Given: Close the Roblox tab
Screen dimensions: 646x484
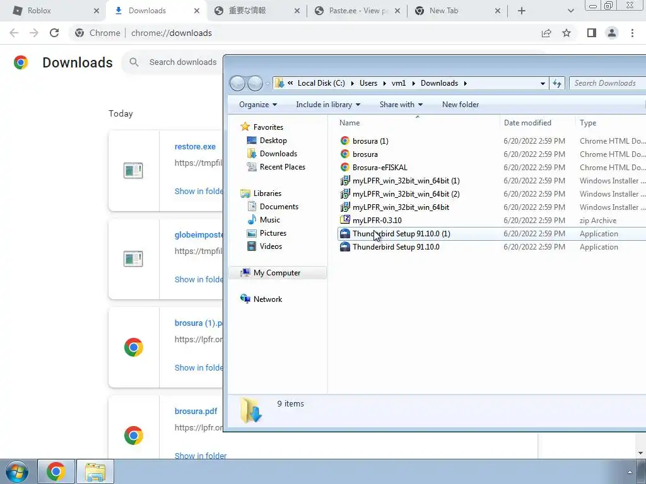Looking at the screenshot, I should click(97, 11).
